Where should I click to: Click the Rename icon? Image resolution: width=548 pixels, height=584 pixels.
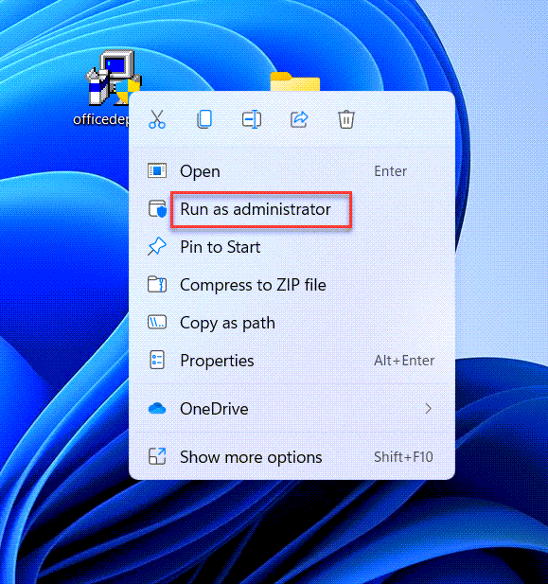coord(252,119)
